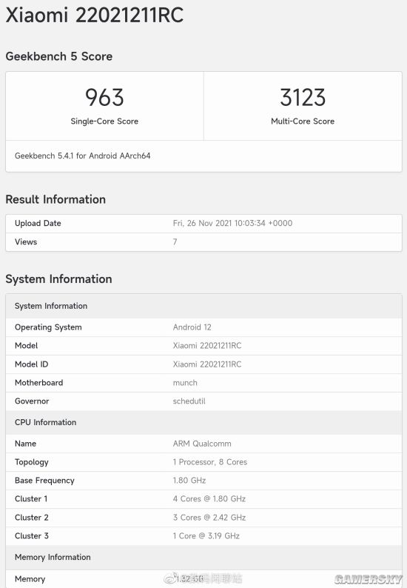
Task: Select the Android 12 operating system value
Action: tap(192, 327)
